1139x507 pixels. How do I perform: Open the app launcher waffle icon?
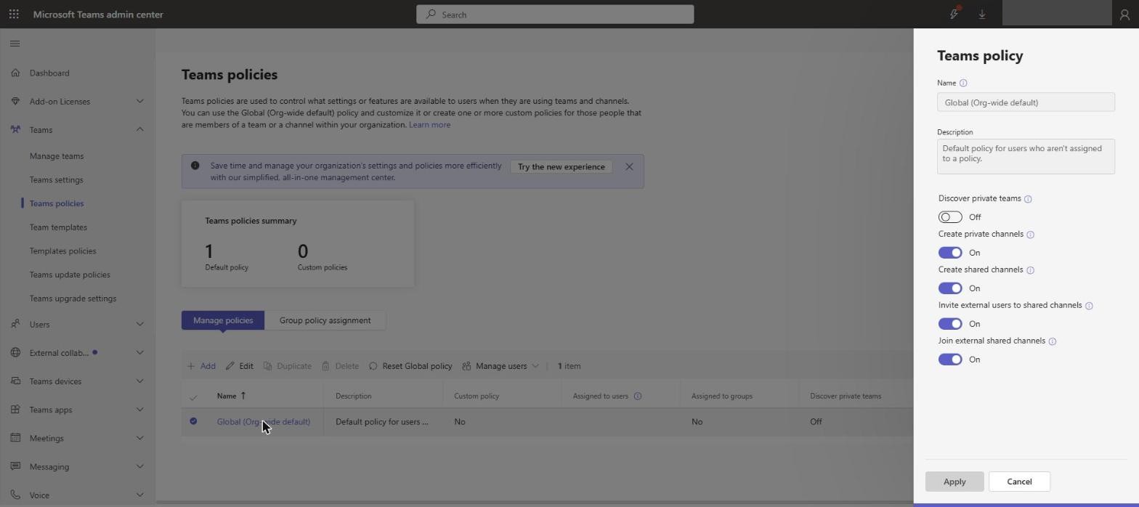point(14,15)
